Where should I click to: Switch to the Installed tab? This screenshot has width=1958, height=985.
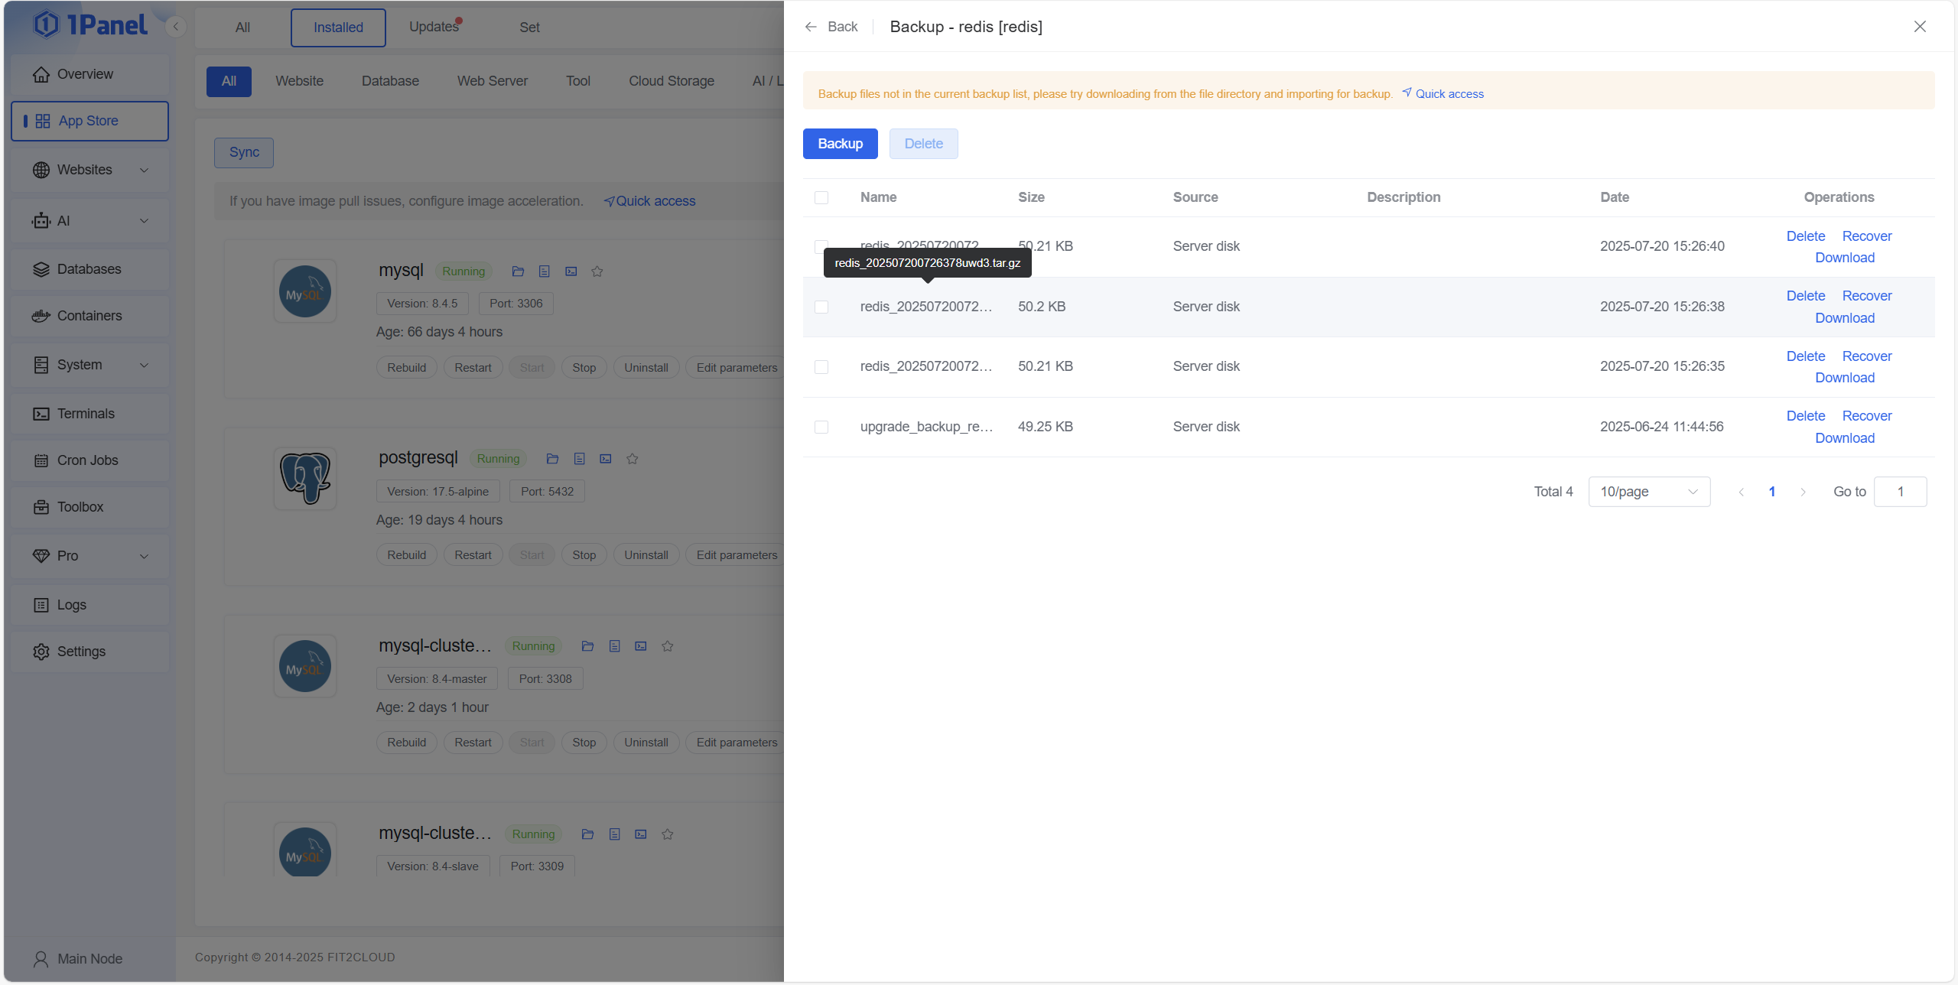click(338, 28)
